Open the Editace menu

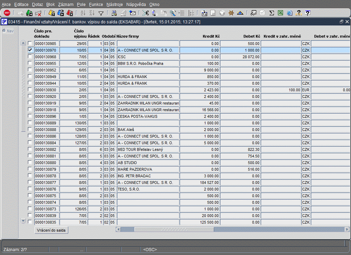21,4
